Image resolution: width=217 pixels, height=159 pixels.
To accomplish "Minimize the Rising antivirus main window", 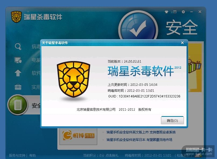I will tap(191, 12).
